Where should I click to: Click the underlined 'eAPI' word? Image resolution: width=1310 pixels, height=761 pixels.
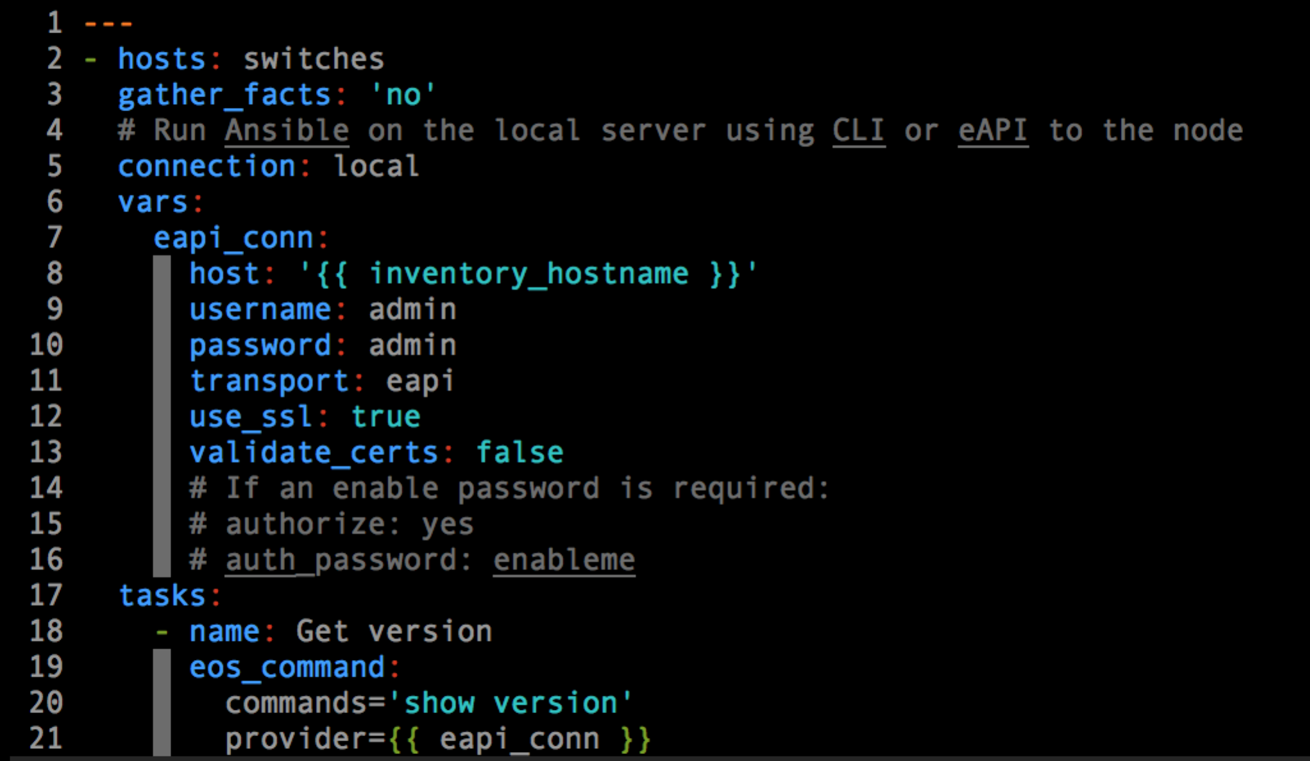pyautogui.click(x=993, y=131)
